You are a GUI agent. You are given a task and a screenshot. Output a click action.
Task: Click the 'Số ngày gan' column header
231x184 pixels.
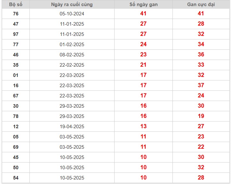[x=143, y=4]
